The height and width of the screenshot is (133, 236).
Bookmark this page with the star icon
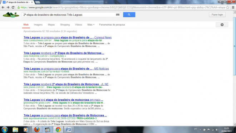[x=227, y=8]
